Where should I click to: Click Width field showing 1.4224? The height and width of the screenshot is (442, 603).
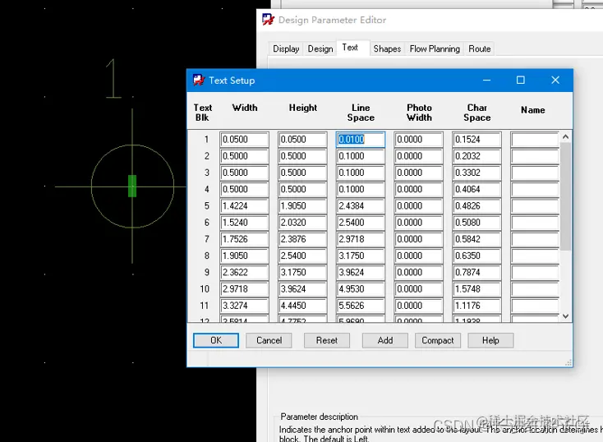(245, 206)
